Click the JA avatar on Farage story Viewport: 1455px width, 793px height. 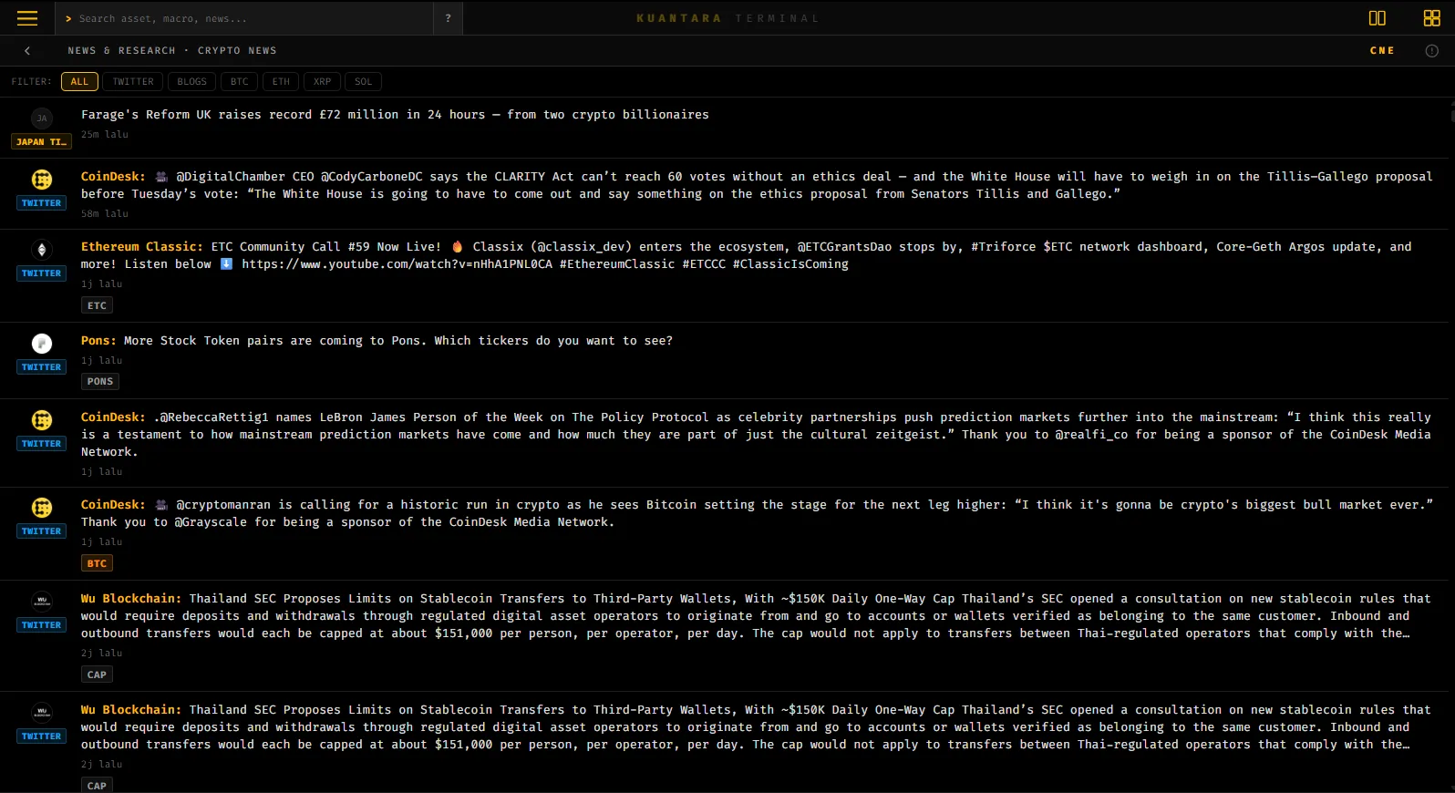(x=42, y=118)
